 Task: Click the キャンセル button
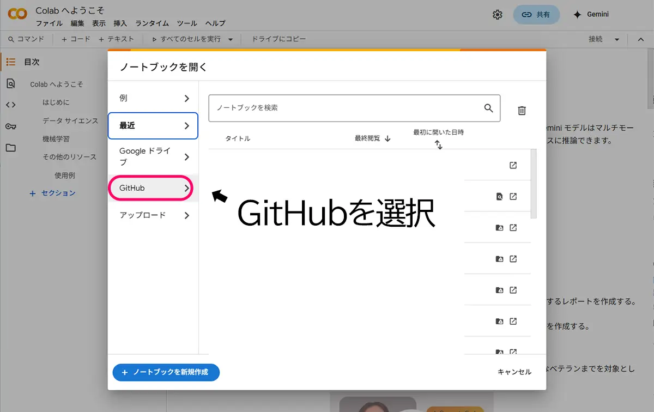(514, 372)
